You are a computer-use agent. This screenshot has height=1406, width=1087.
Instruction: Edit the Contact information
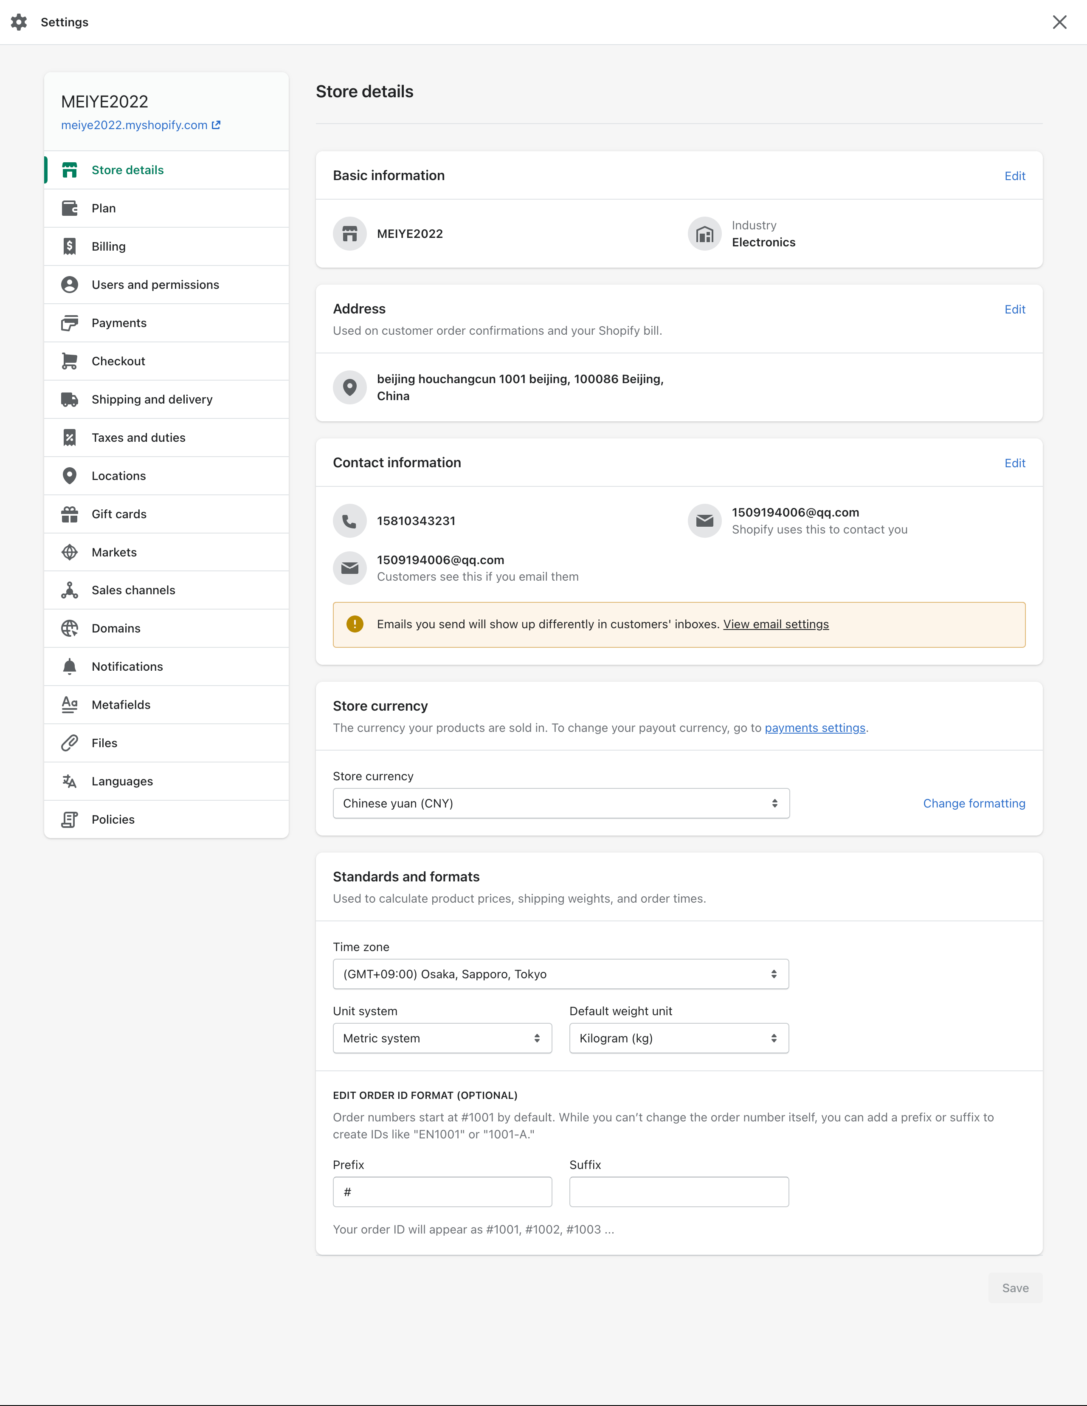click(1014, 463)
